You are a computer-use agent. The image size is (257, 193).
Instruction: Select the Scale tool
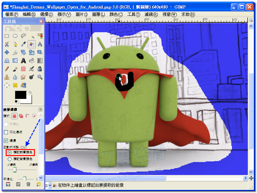coord(32,52)
